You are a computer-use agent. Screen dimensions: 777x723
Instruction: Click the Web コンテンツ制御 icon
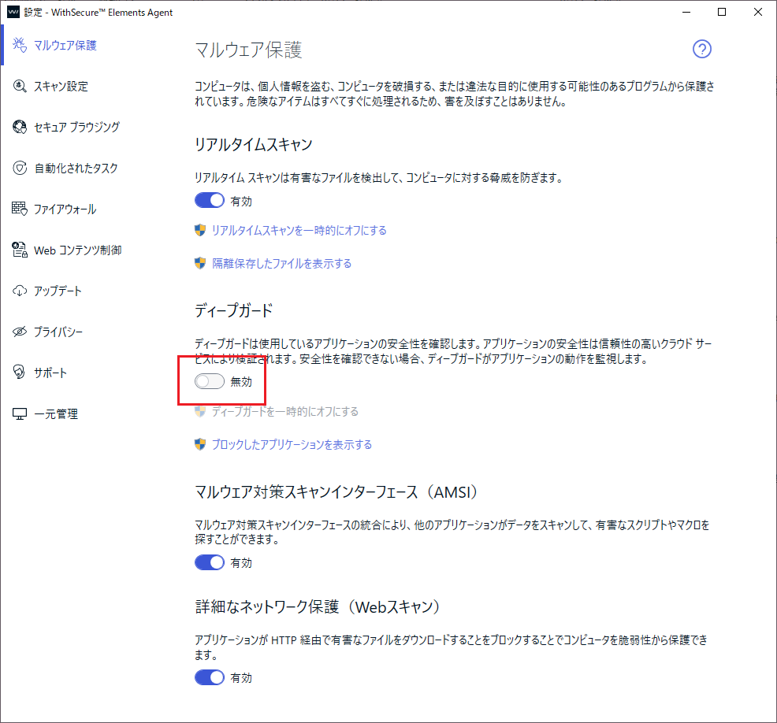(20, 250)
